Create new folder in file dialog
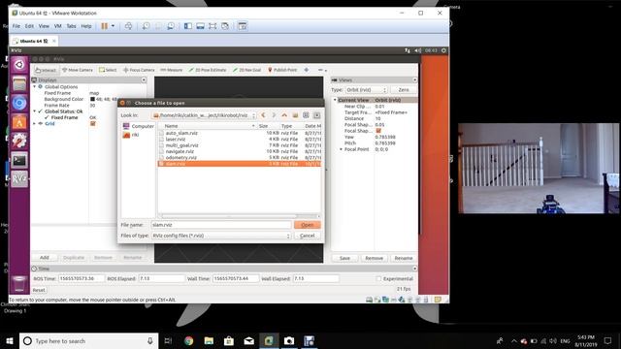The image size is (621, 349). point(295,115)
